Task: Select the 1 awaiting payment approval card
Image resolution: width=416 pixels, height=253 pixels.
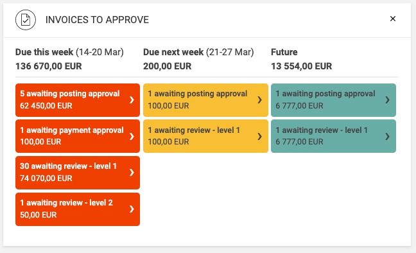Action: (78, 136)
